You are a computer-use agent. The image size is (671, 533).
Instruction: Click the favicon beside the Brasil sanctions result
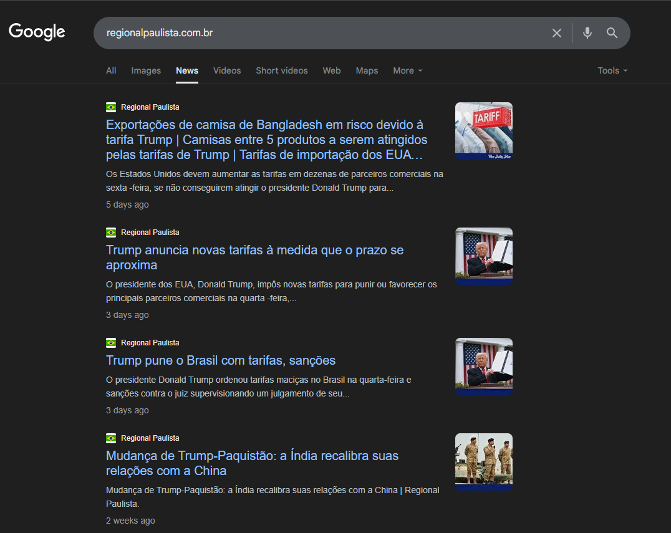111,343
